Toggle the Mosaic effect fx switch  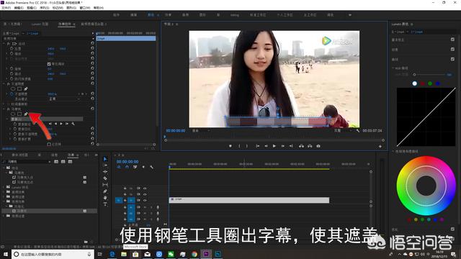pos(8,109)
